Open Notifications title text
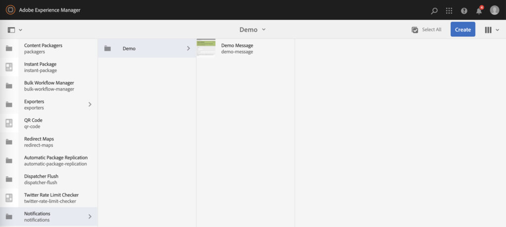The image size is (506, 227). tap(37, 214)
